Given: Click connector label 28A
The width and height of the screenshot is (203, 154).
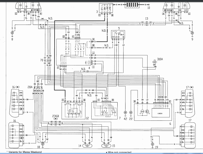Looking at the screenshot, I should coord(30,87).
